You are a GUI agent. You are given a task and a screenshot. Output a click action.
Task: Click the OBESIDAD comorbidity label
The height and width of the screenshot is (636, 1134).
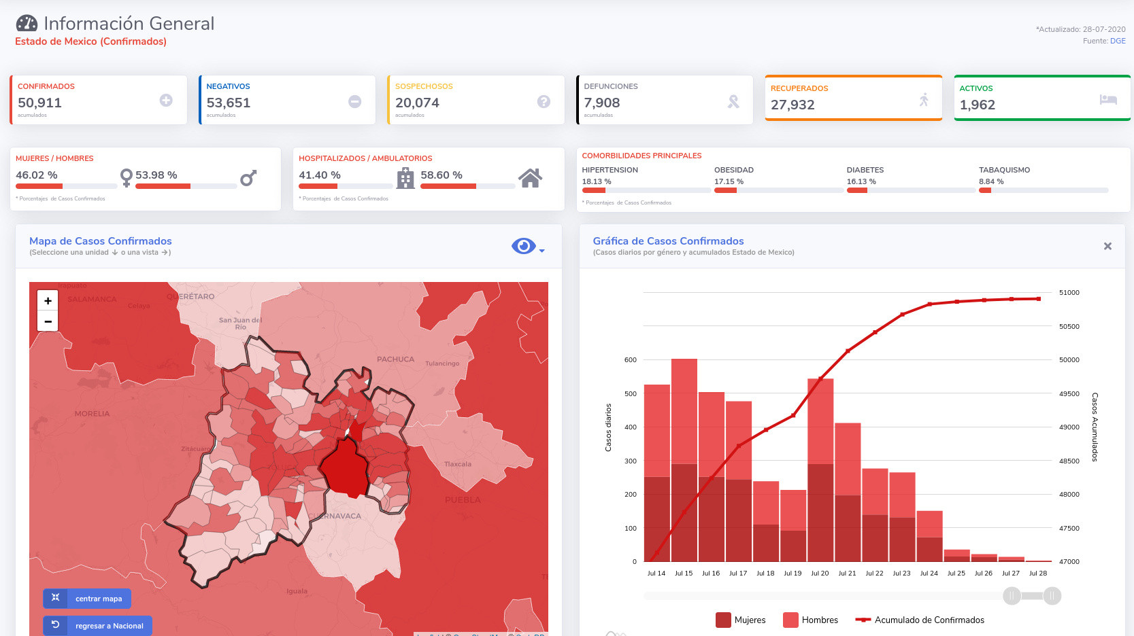point(733,170)
